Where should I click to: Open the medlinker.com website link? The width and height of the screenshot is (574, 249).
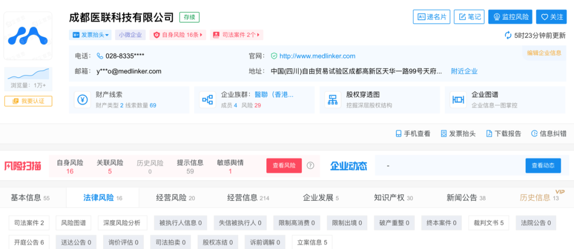coord(317,56)
